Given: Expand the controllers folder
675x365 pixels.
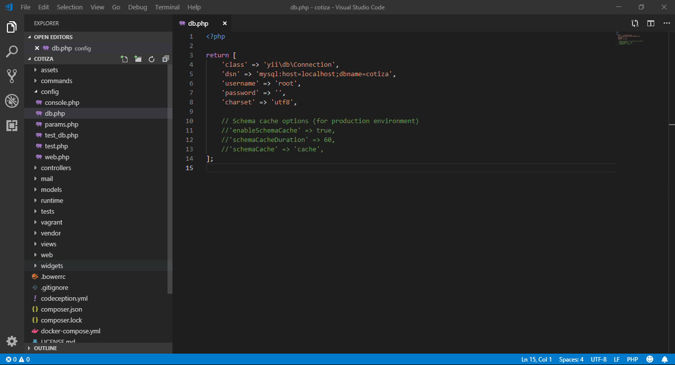Looking at the screenshot, I should [x=56, y=168].
